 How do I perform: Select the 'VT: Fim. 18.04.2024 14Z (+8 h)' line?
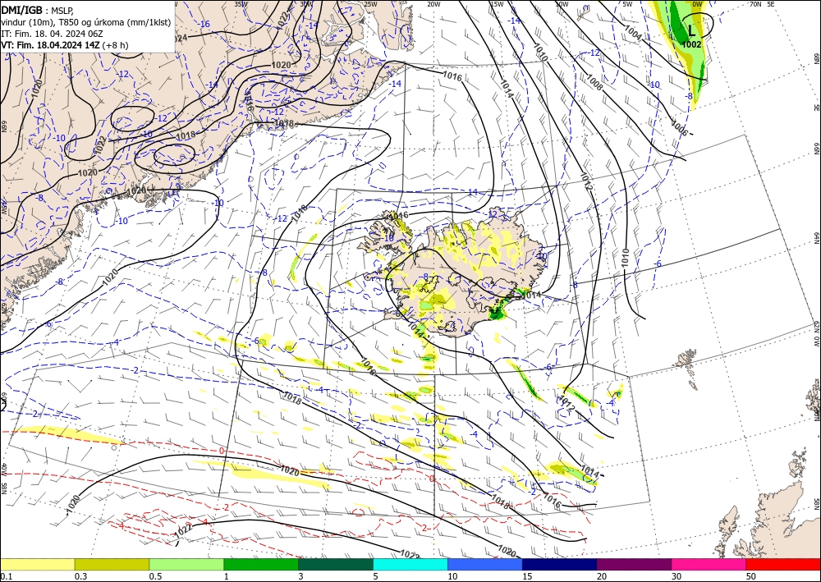(x=64, y=45)
